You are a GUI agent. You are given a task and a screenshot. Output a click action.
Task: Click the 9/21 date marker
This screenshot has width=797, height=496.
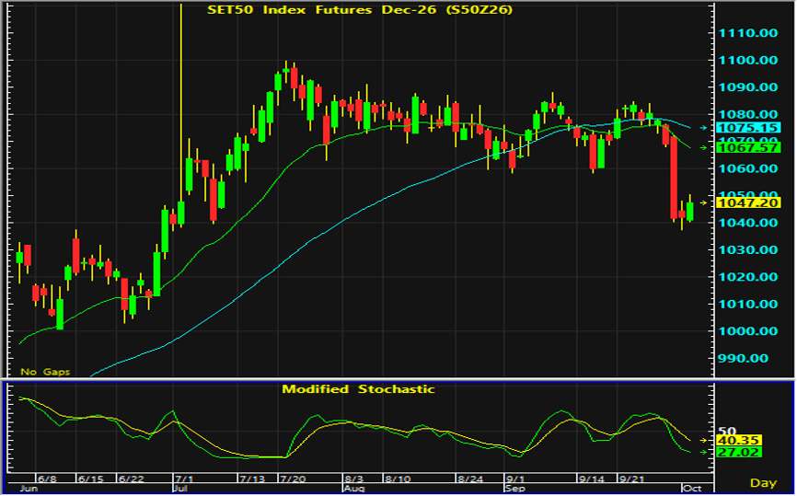[x=632, y=479]
